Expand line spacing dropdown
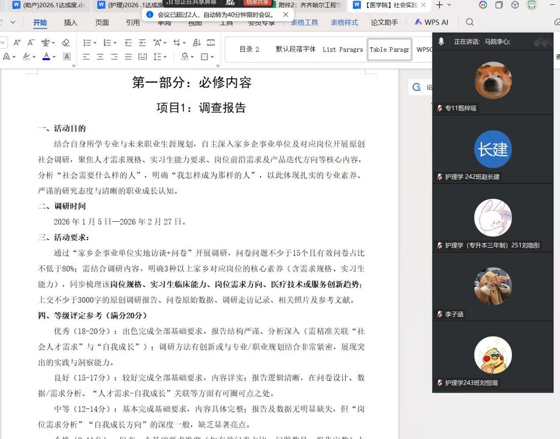 165,57
